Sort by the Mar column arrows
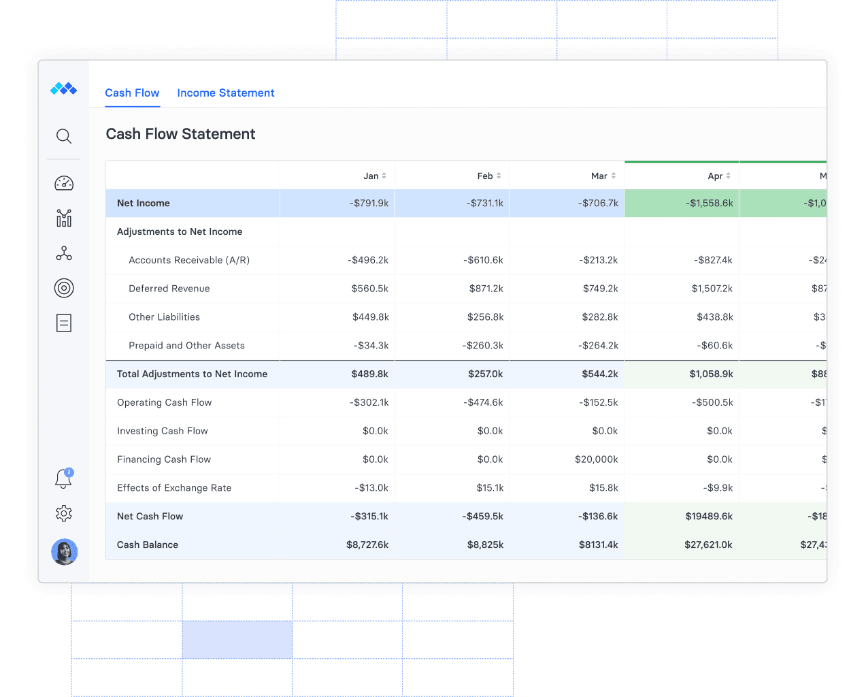This screenshot has height=697, width=849. (614, 176)
